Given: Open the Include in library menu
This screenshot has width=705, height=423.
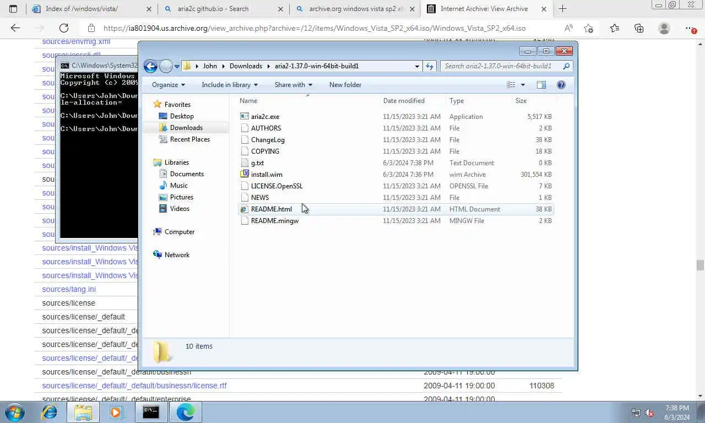Looking at the screenshot, I should [230, 85].
